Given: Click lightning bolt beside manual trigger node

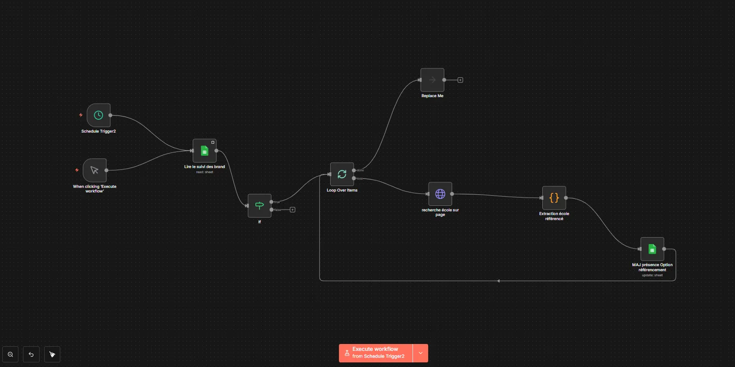Looking at the screenshot, I should (x=77, y=170).
